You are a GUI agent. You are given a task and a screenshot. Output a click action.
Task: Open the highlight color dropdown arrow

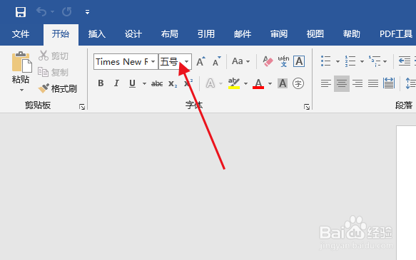246,83
